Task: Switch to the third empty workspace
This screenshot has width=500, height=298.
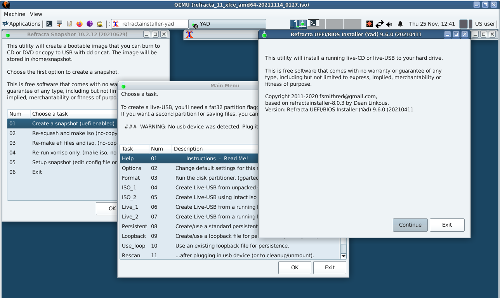Action: click(x=335, y=24)
